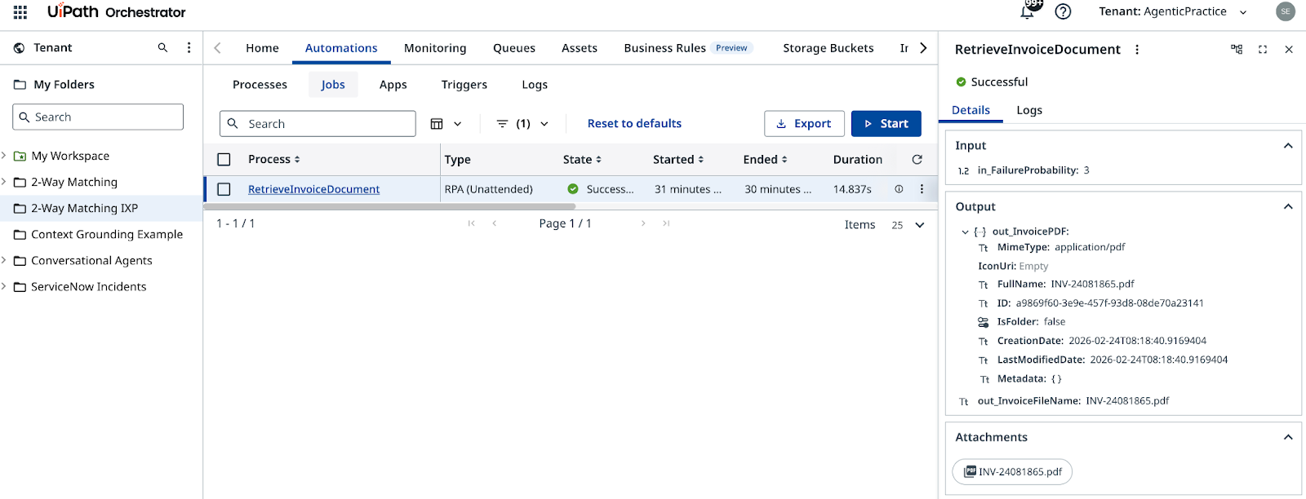
Task: Open the Tenant more options menu
Action: [189, 48]
